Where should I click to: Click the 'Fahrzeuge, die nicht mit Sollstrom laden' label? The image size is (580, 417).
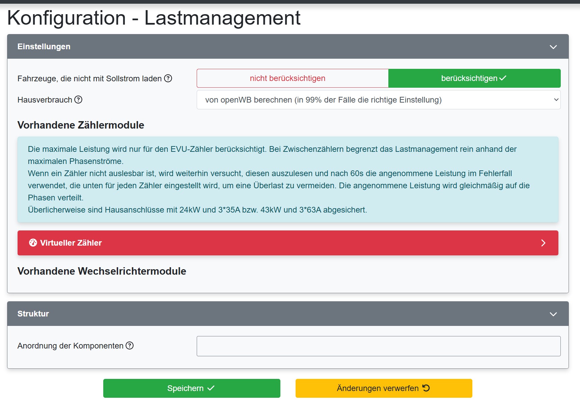coord(89,79)
